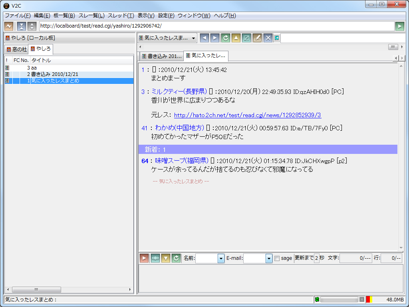Click the yellow down-arrow icon above the post form

(x=165, y=258)
